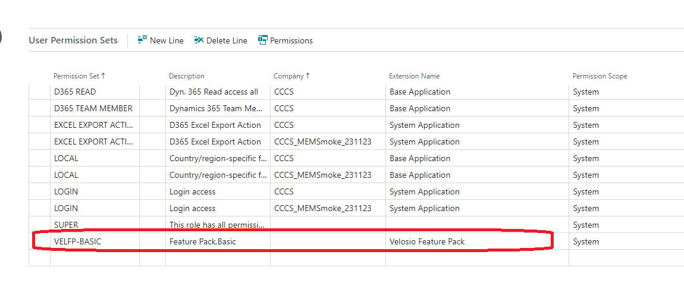
Task: Click 'Feature Pack,Basic' description cell
Action: [218, 241]
